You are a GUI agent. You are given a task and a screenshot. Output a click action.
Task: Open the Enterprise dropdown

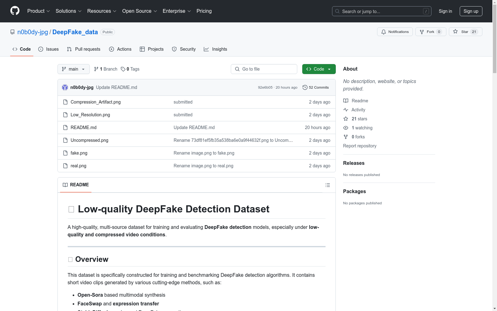(x=177, y=11)
